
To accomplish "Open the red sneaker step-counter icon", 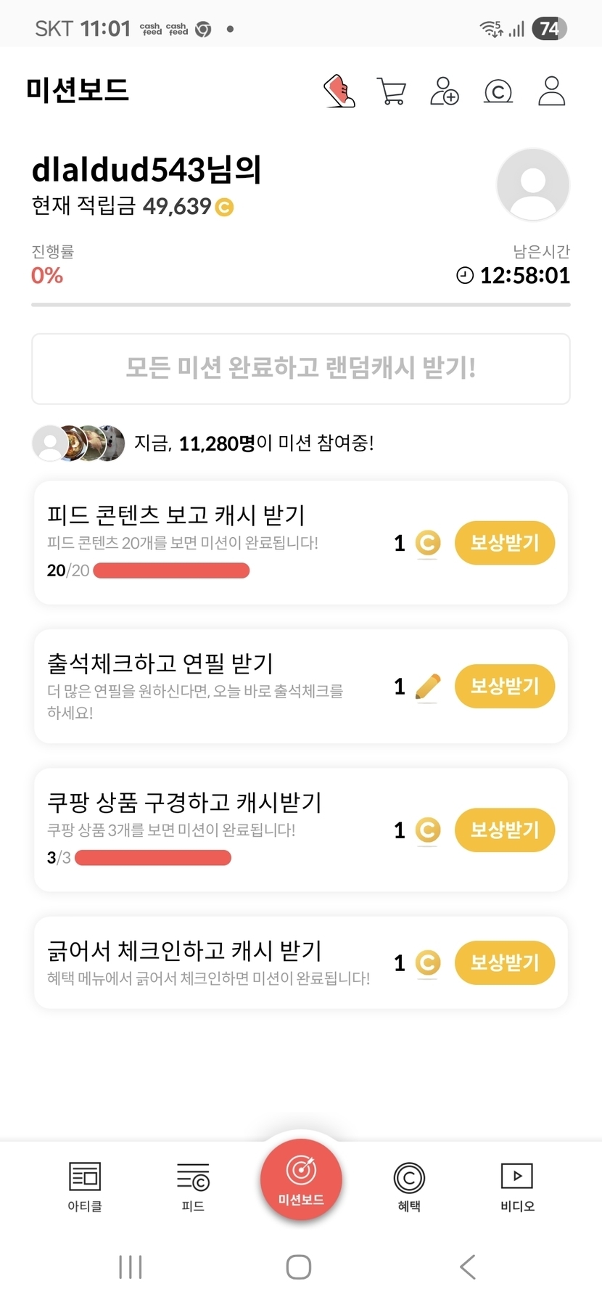I will pos(339,91).
